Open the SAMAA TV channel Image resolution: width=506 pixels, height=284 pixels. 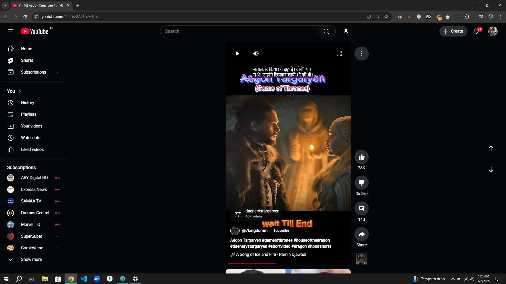[x=34, y=201]
